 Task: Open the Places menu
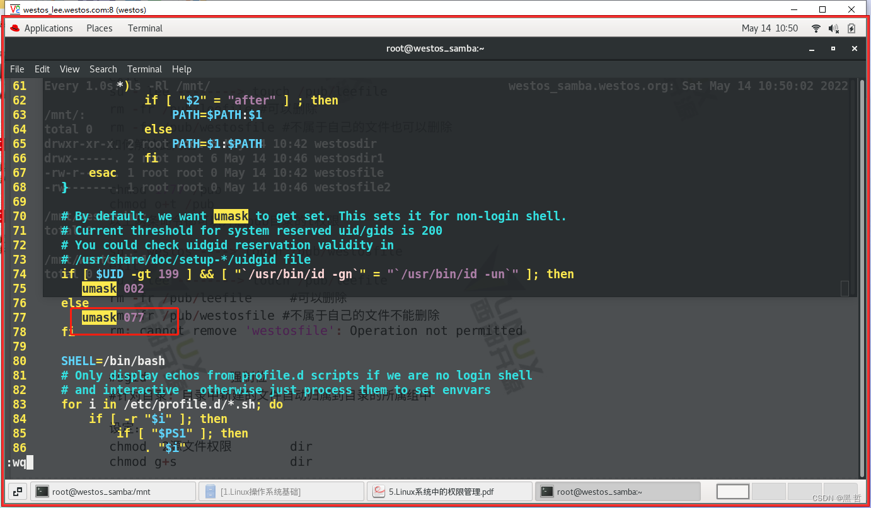[99, 28]
